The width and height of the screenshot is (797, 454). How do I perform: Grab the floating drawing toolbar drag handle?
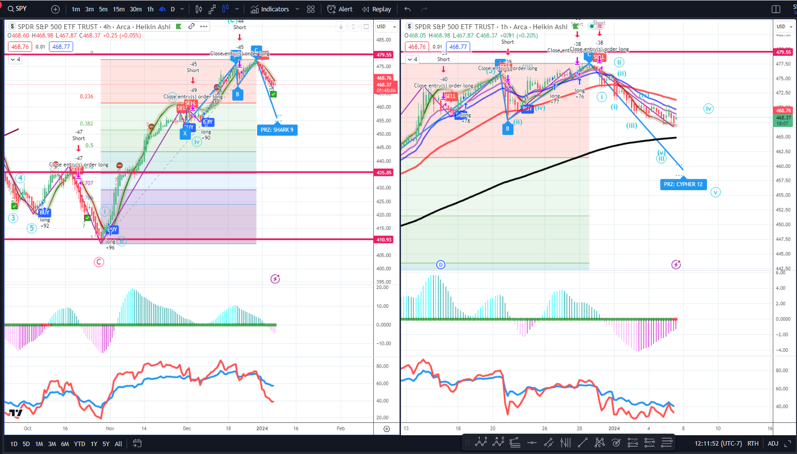pos(467,443)
